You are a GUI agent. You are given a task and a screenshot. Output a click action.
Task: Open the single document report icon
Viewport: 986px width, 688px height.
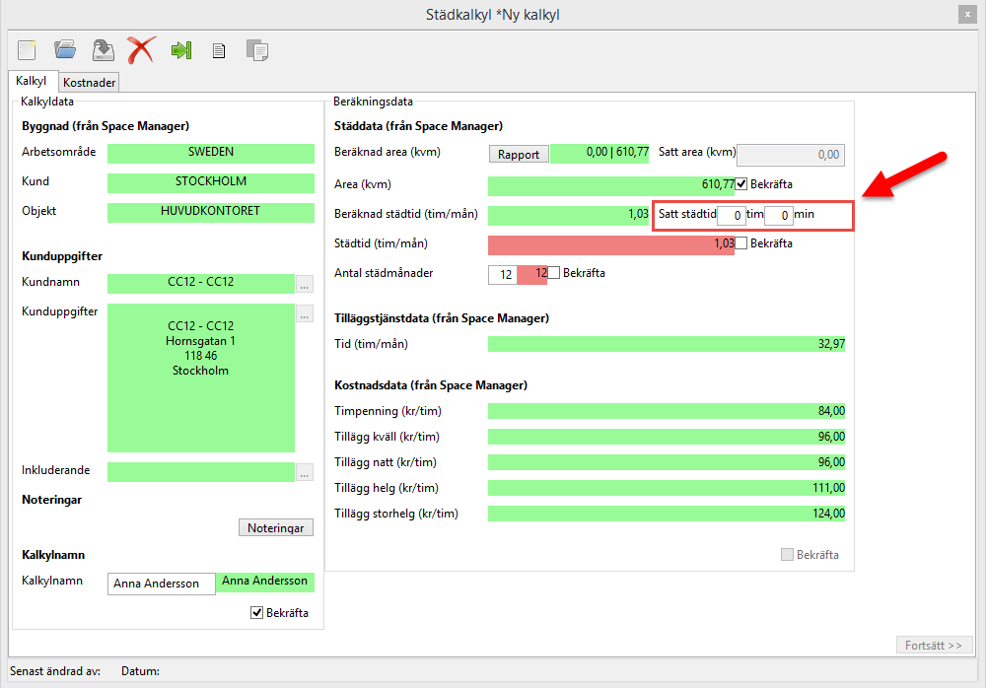(219, 50)
